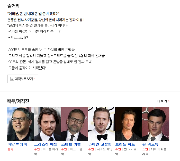
Task: Open the 브래드 피트 name link
Action: click(x=125, y=144)
